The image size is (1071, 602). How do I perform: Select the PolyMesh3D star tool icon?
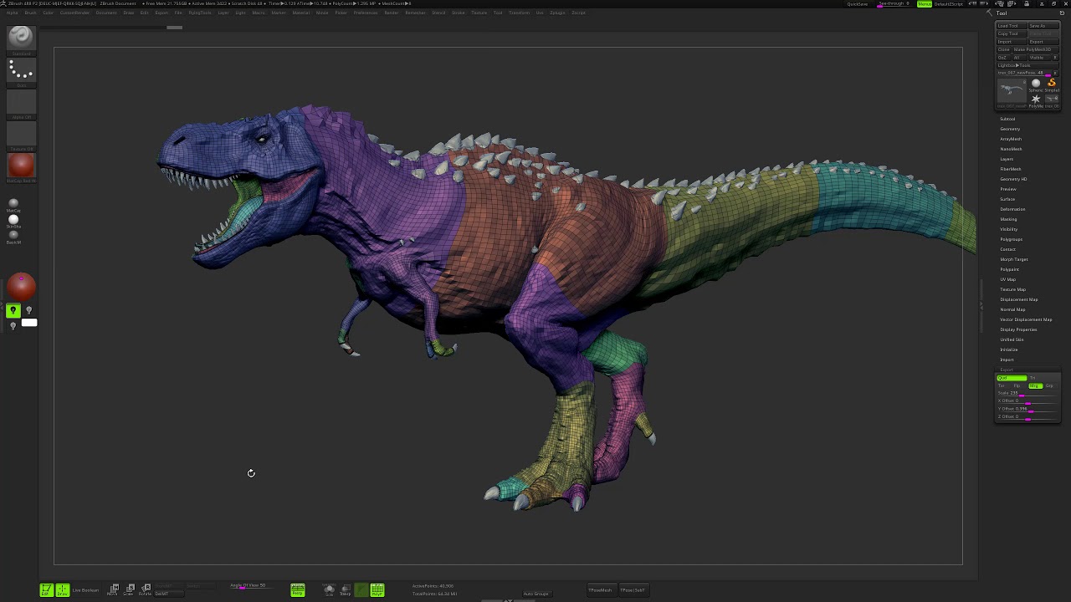(x=1036, y=99)
